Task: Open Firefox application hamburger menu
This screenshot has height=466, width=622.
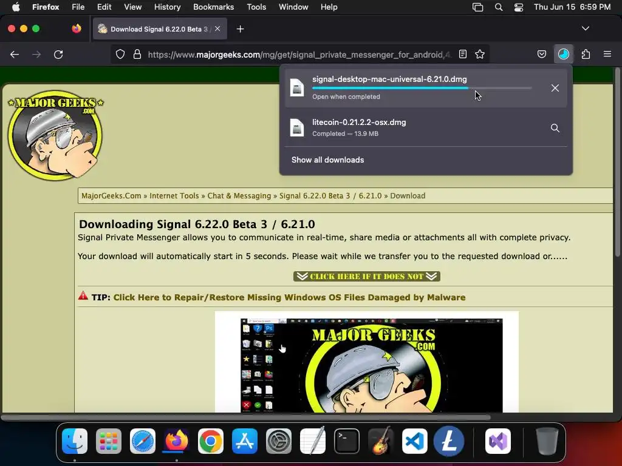Action: coord(607,54)
